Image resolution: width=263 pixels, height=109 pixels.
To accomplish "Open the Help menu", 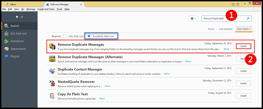I will click(67, 9).
